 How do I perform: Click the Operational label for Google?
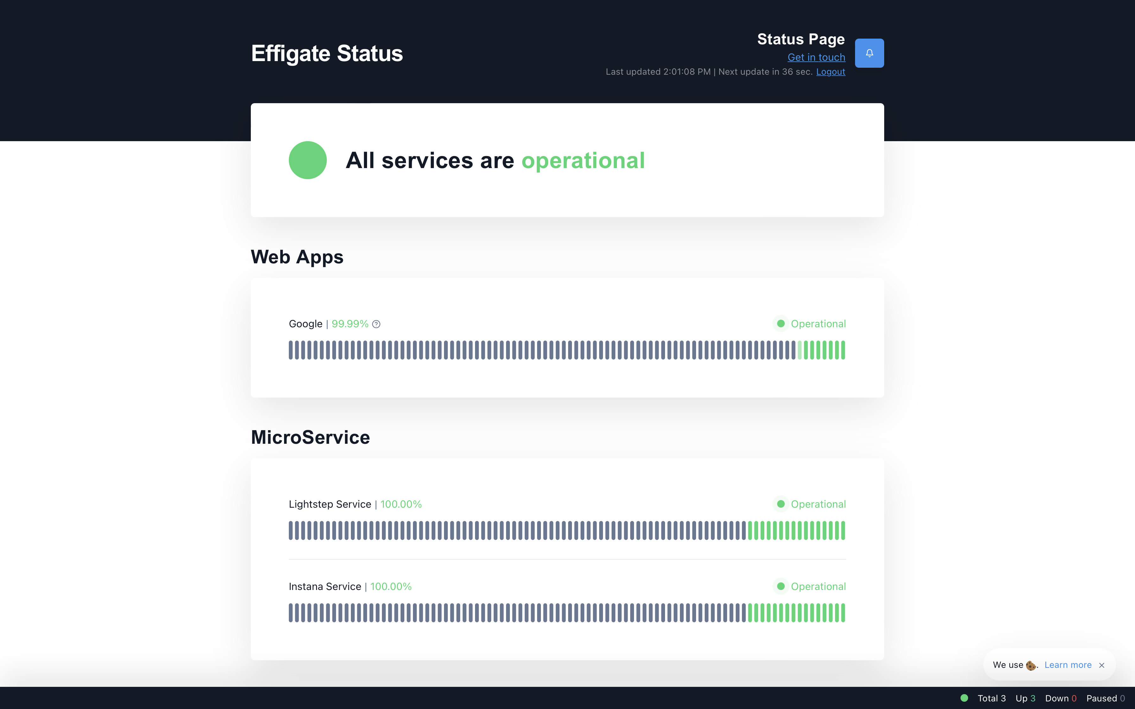(818, 323)
